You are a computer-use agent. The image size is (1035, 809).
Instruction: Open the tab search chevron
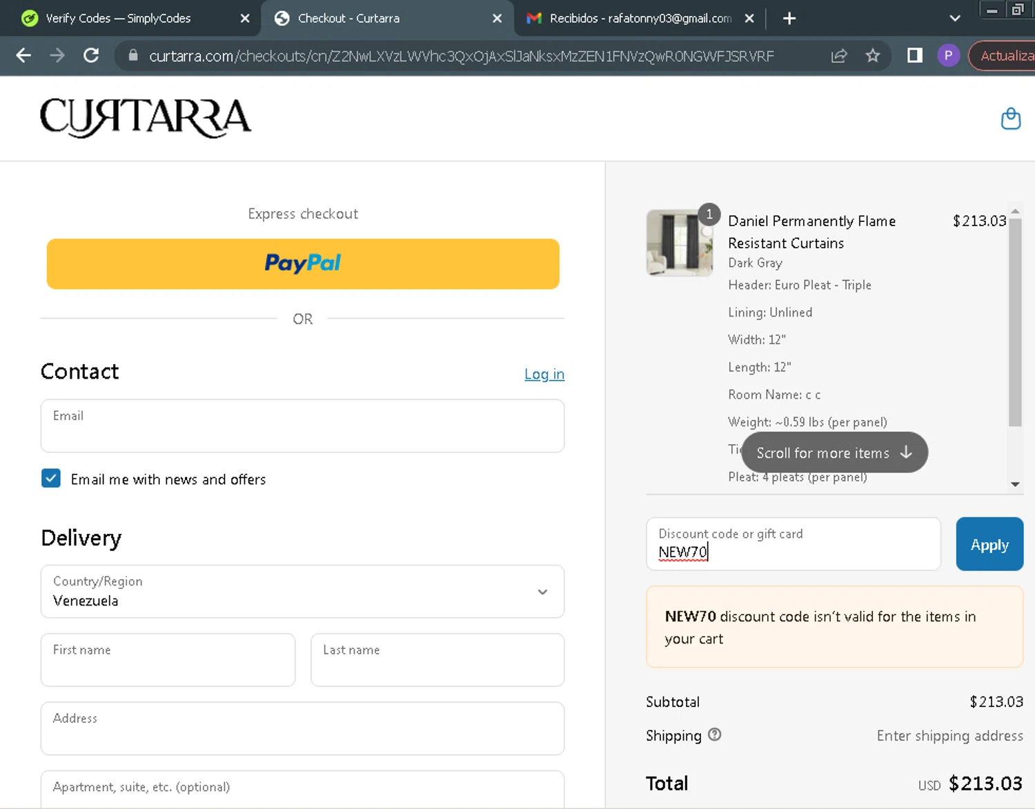click(x=955, y=19)
